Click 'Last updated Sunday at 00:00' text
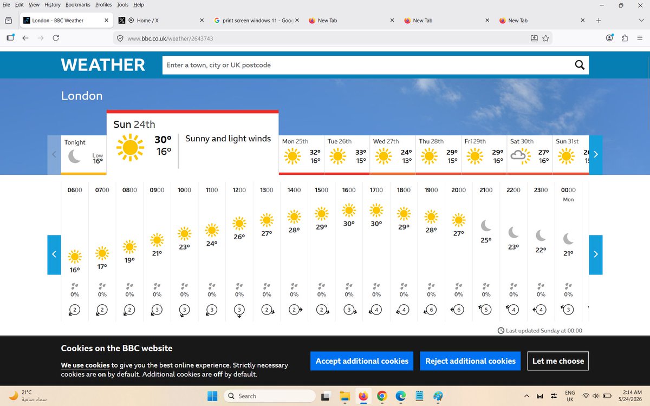The width and height of the screenshot is (650, 406). (544, 331)
